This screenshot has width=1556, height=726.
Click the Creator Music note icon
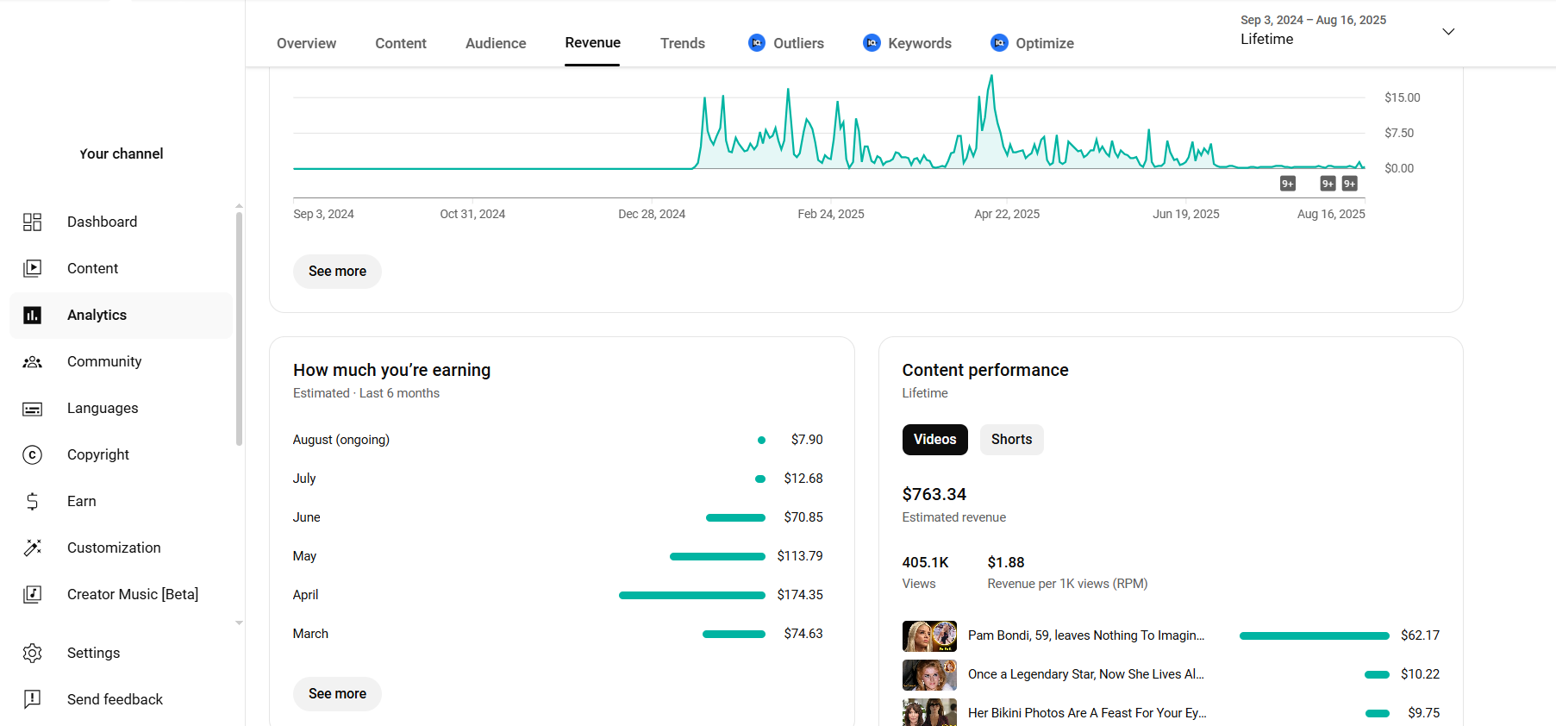click(x=32, y=595)
